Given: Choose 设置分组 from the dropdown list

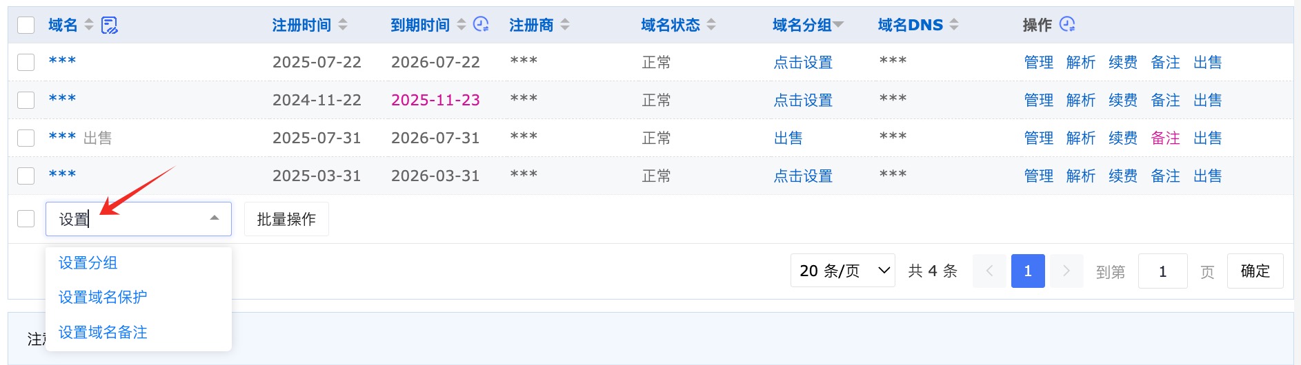Looking at the screenshot, I should point(88,263).
